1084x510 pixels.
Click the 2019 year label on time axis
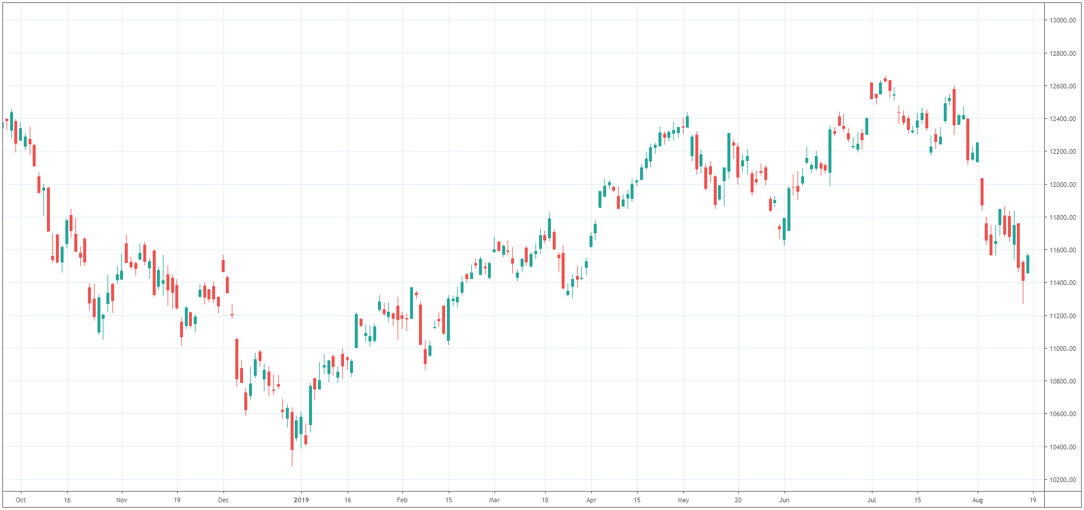301,500
